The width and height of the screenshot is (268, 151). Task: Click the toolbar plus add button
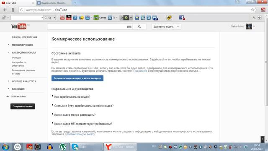coord(260,18)
